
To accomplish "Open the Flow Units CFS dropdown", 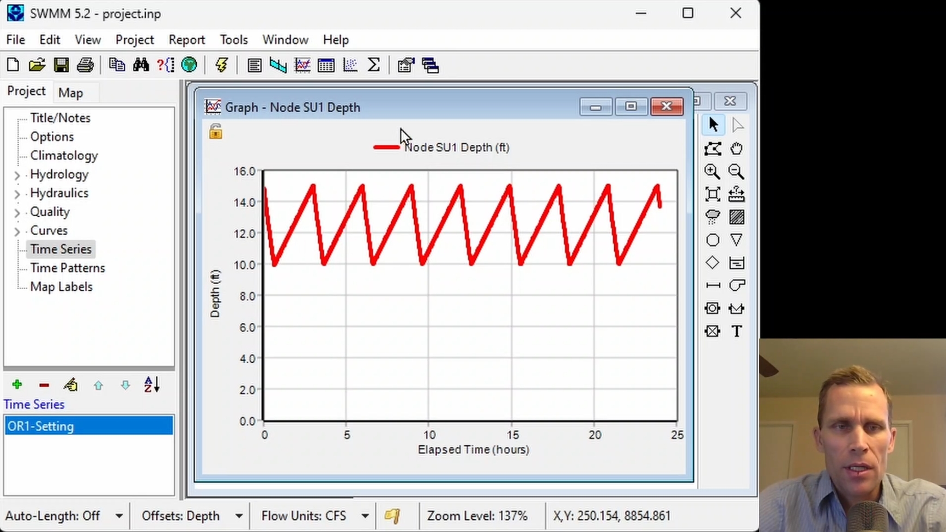I will 365,516.
